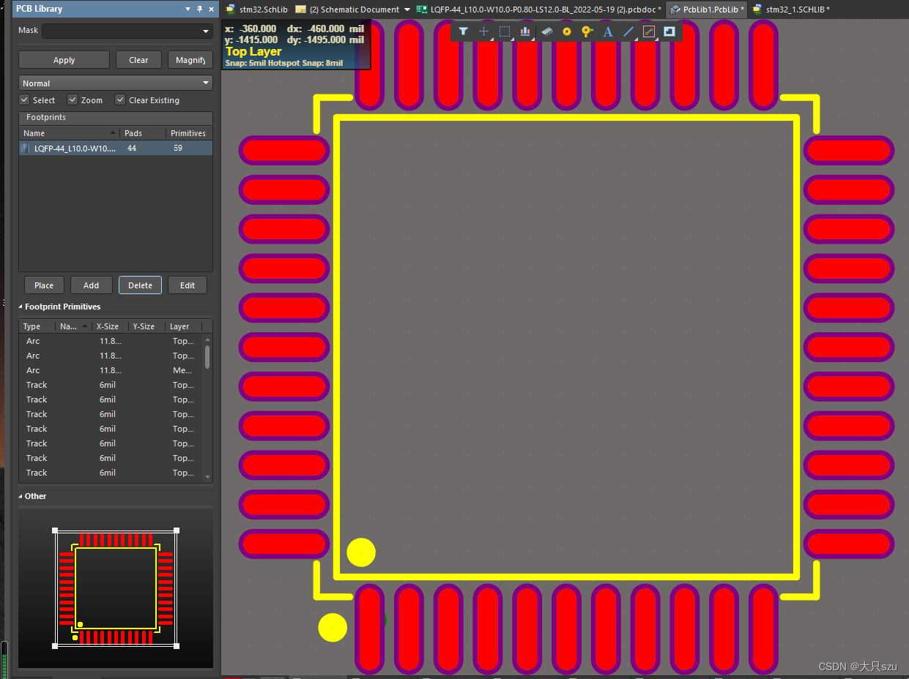
Task: Open PCB Library panel options arrow
Action: pyautogui.click(x=188, y=9)
